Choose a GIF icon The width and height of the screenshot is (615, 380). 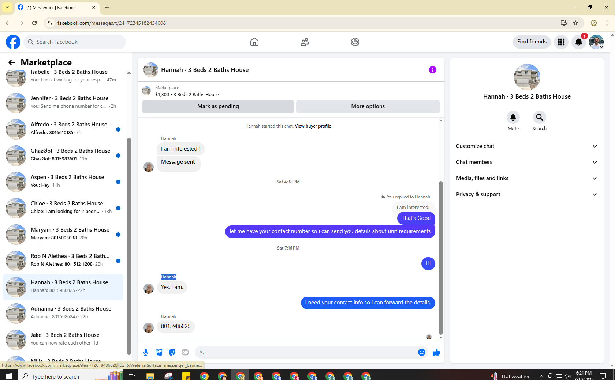(185, 352)
